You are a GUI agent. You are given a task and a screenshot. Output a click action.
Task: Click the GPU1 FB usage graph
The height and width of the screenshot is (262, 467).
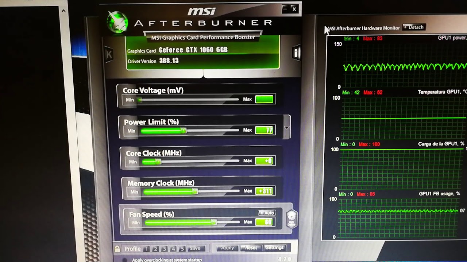tap(398, 218)
